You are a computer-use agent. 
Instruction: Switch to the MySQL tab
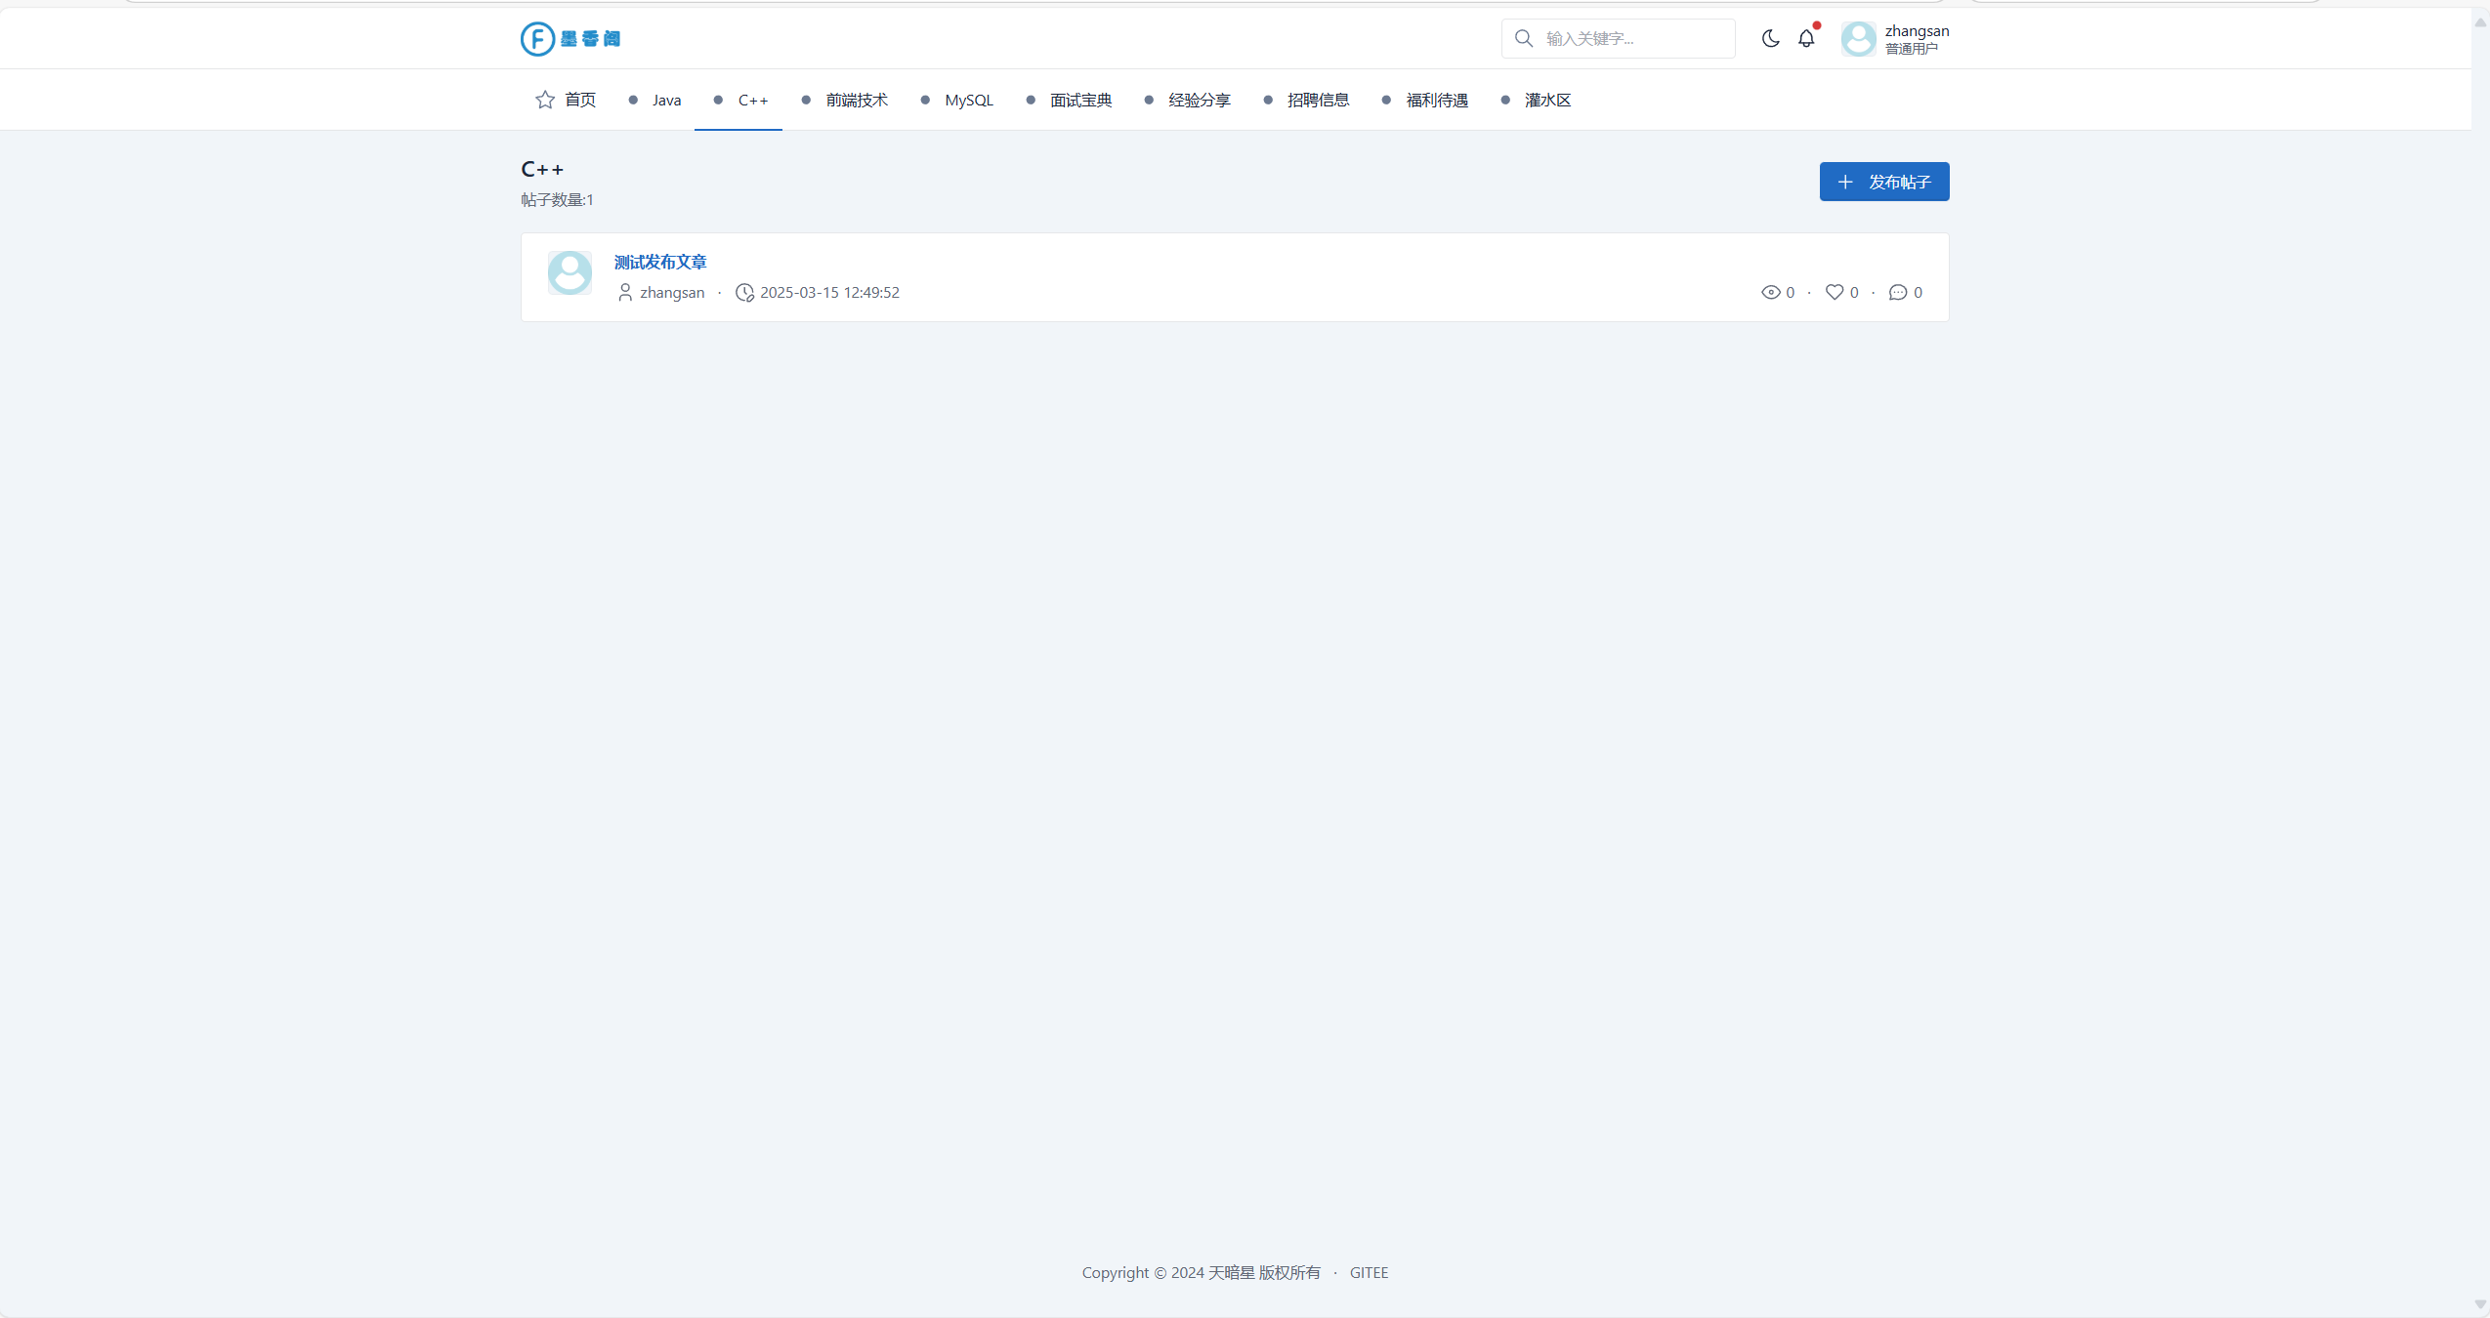point(968,101)
